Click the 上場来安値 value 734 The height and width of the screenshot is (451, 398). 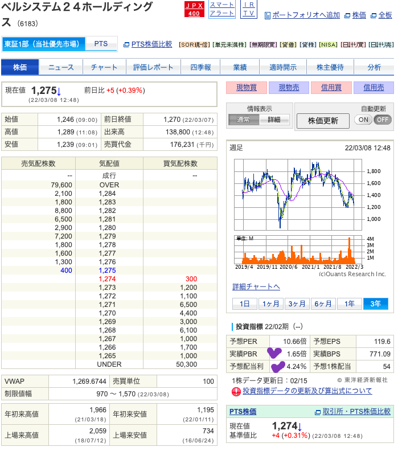(x=208, y=431)
